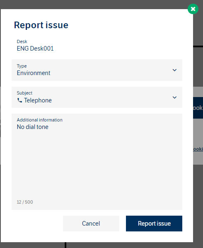Expand the Subject dropdown chevron
This screenshot has height=248, width=203.
174,97
